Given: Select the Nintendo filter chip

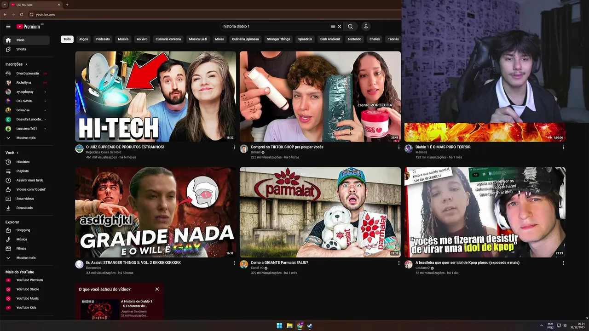Looking at the screenshot, I should click(355, 39).
